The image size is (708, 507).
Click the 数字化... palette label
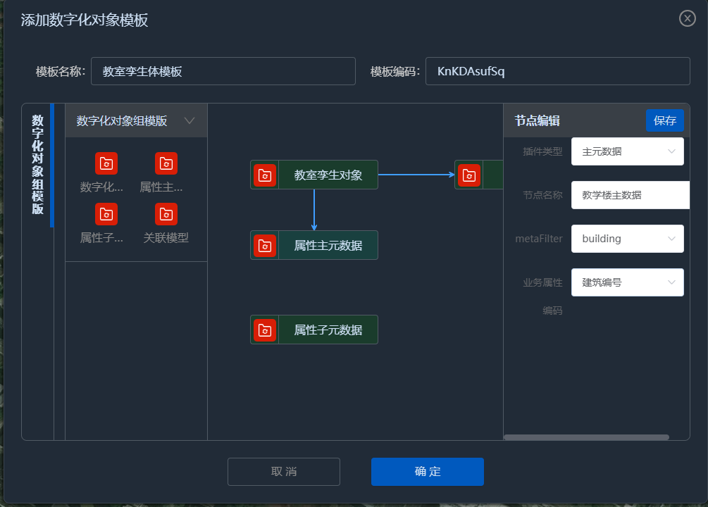(101, 187)
